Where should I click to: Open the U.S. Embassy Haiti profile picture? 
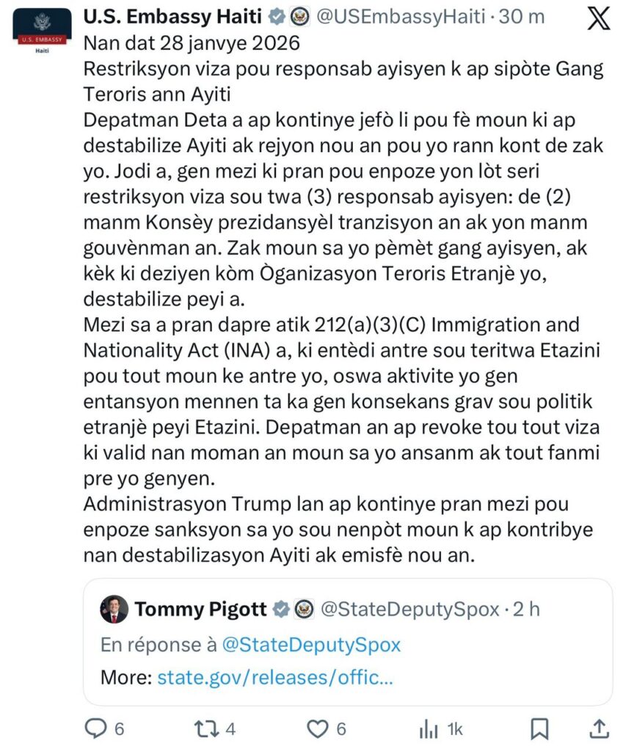pyautogui.click(x=41, y=32)
